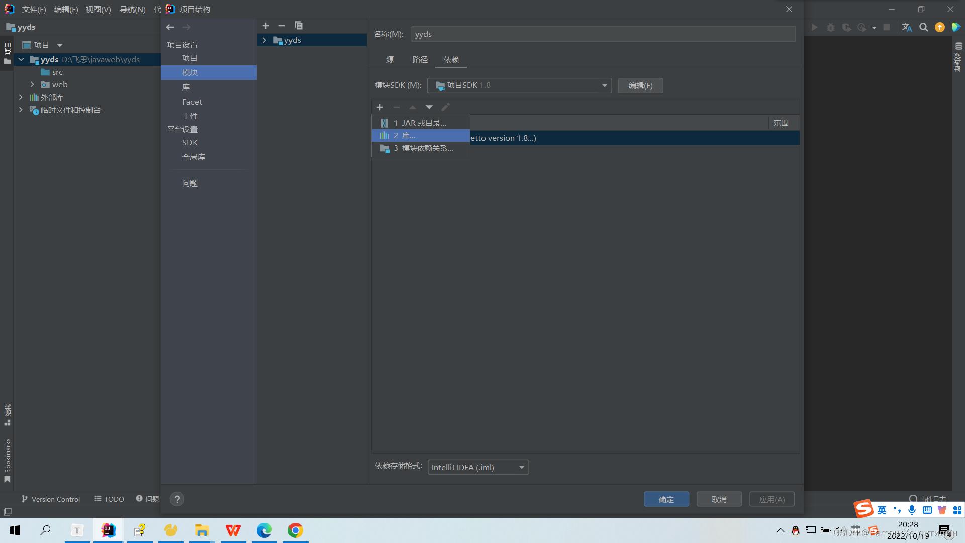Click the add module plus icon
Screen dimensions: 965x543
266,26
